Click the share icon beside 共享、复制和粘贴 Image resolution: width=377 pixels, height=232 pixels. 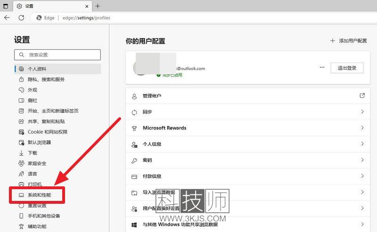21,121
